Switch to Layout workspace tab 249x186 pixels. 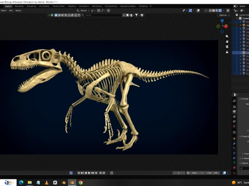(8, 6)
